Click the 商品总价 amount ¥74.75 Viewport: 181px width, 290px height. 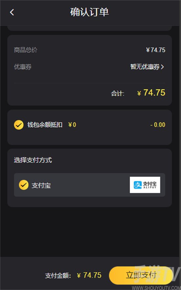(156, 50)
